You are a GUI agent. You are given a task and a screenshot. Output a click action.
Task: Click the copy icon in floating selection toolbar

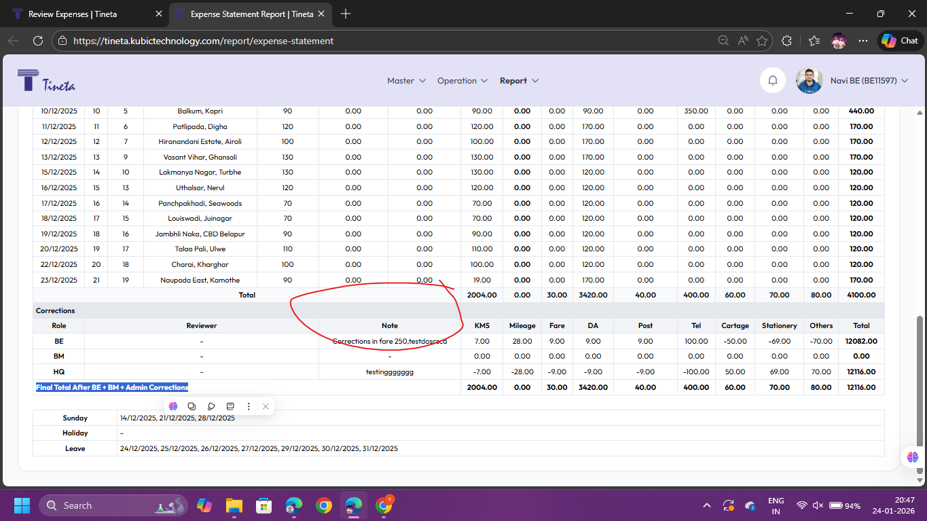tap(192, 406)
